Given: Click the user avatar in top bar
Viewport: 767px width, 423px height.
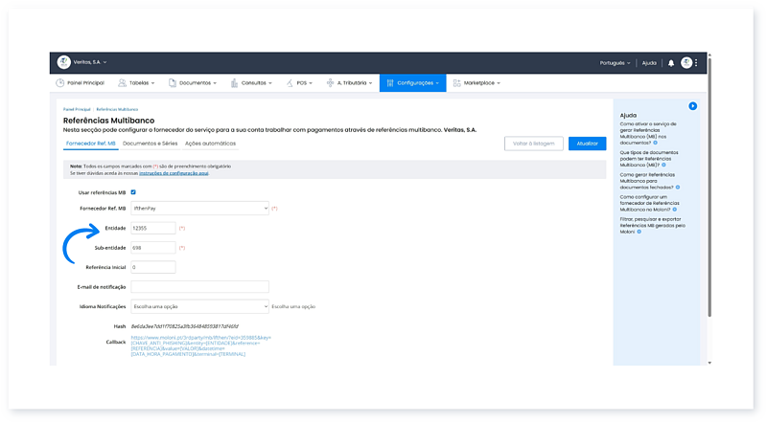Looking at the screenshot, I should [686, 62].
